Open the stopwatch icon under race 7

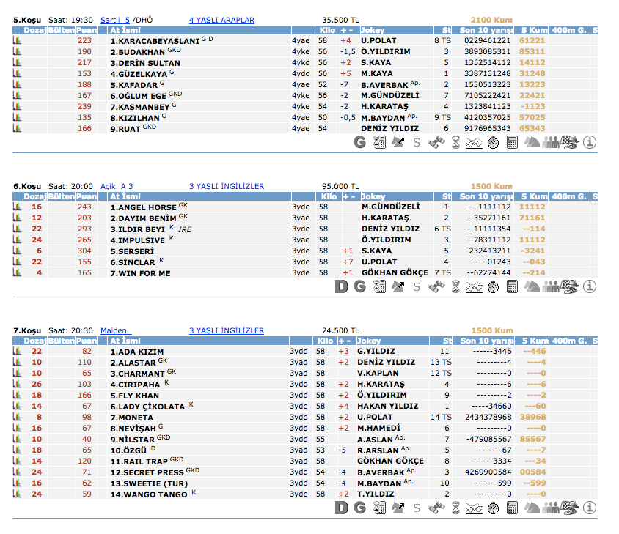coord(493,508)
